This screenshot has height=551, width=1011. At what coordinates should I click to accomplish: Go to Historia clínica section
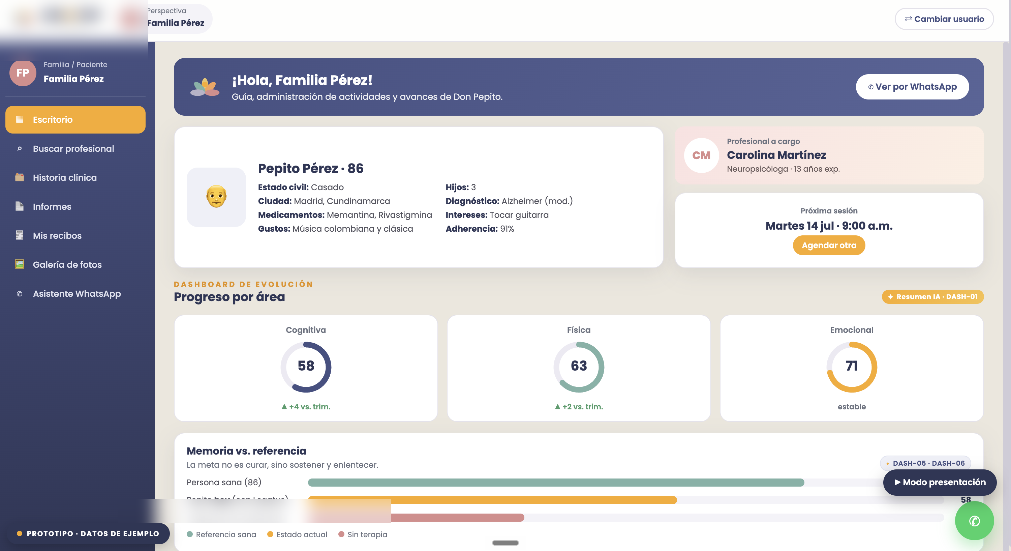pos(75,177)
